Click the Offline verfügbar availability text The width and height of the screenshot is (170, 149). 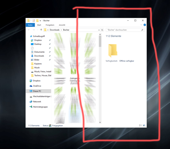(x=127, y=61)
